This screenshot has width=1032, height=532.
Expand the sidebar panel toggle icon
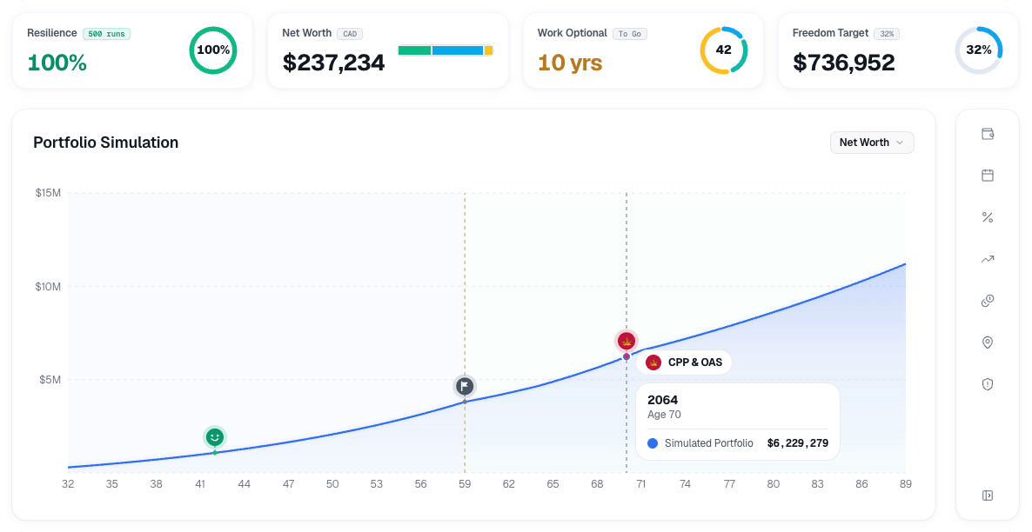pyautogui.click(x=988, y=495)
